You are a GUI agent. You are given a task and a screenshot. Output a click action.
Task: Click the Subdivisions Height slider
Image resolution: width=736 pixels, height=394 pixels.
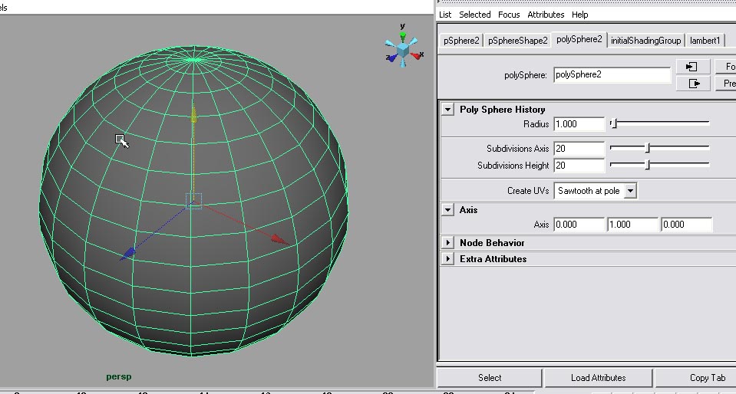click(659, 165)
